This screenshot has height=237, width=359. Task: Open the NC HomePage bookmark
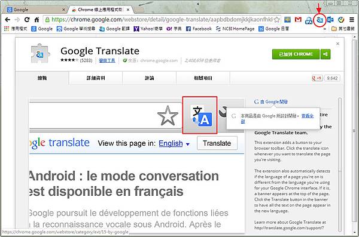pyautogui.click(x=235, y=29)
